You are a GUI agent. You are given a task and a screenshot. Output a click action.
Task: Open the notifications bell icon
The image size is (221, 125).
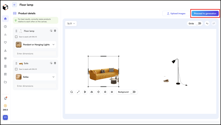[x=5, y=98]
